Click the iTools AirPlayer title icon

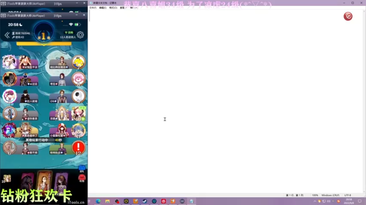[3, 15]
